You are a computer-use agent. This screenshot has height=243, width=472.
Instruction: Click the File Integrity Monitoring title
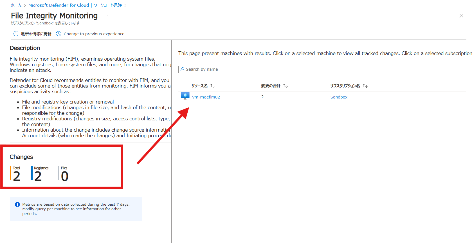[54, 16]
